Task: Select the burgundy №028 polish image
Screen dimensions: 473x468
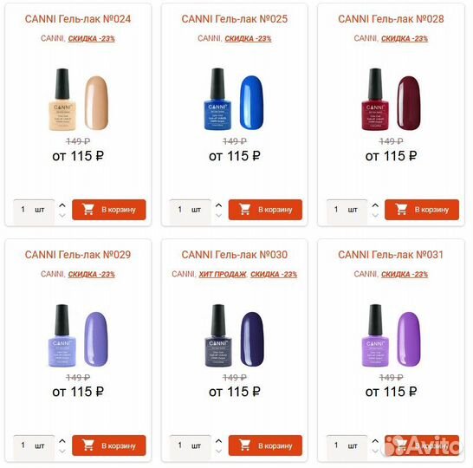Action: click(391, 100)
